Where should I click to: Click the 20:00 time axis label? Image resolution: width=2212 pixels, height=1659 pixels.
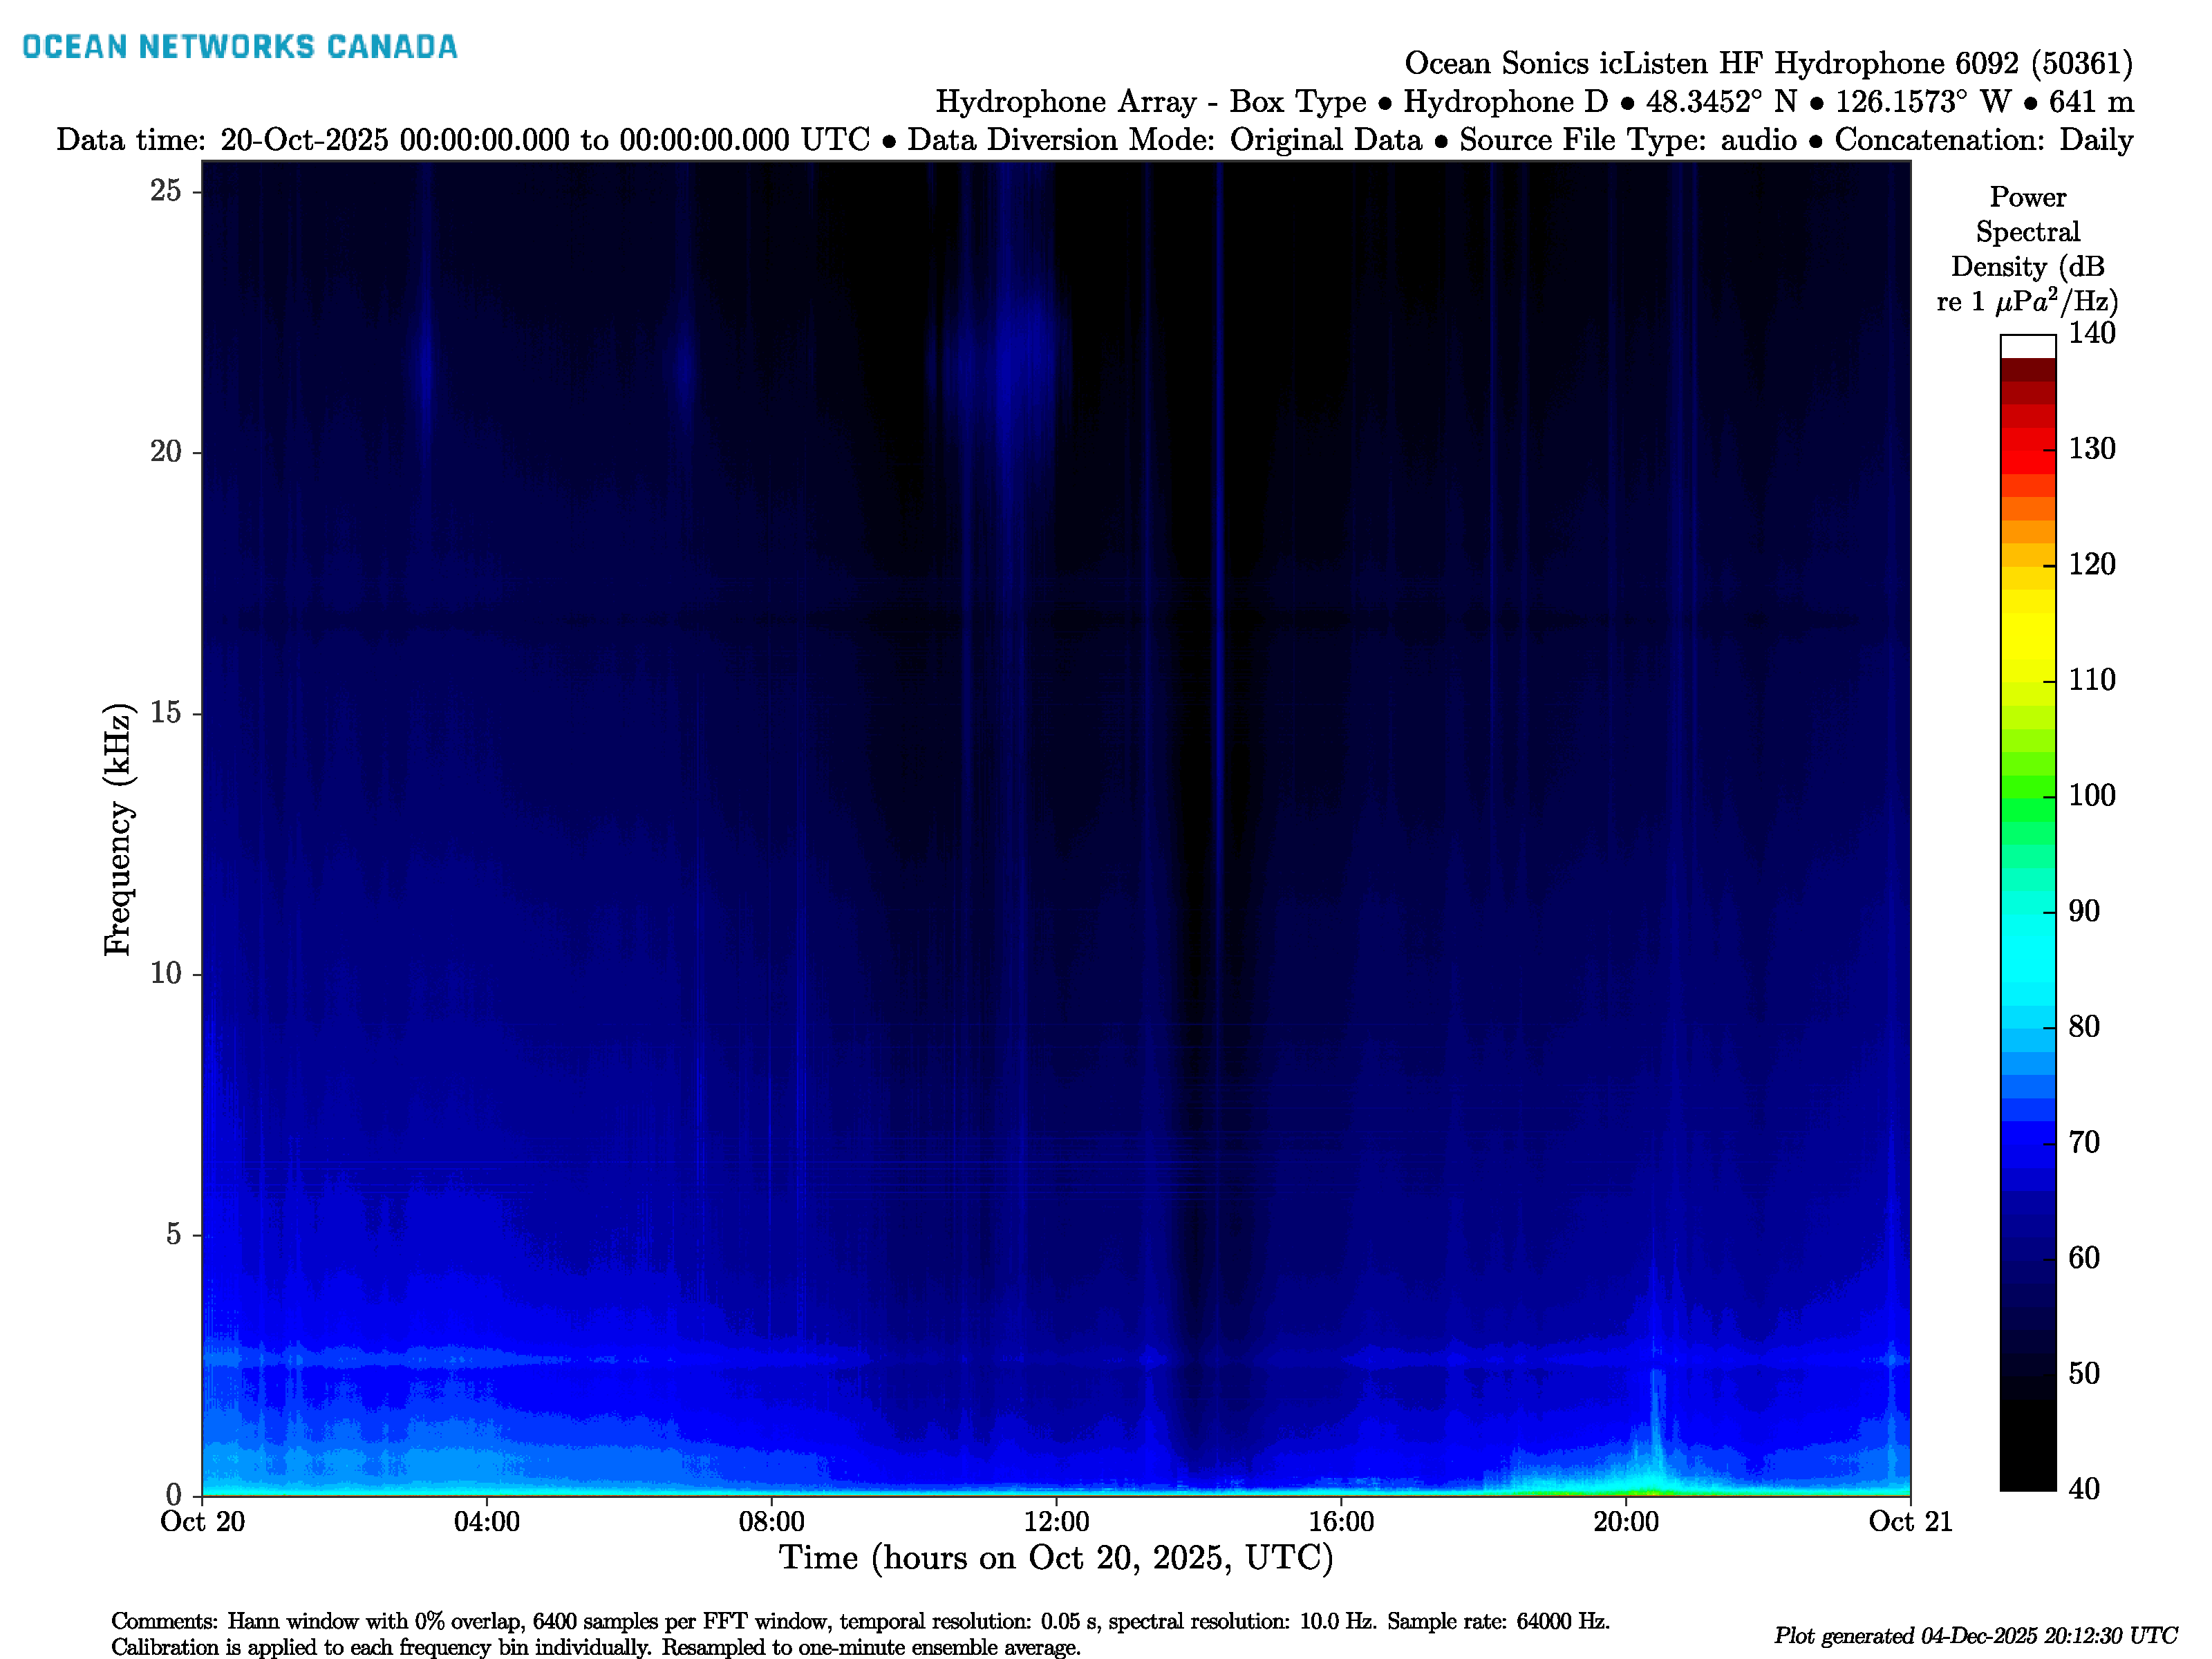(1625, 1522)
